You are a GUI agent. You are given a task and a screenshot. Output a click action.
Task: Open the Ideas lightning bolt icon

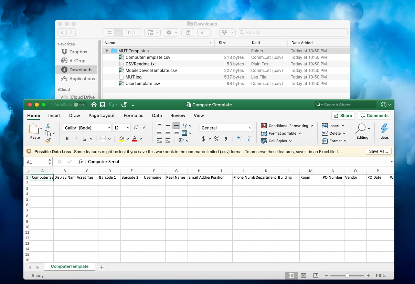pos(384,132)
